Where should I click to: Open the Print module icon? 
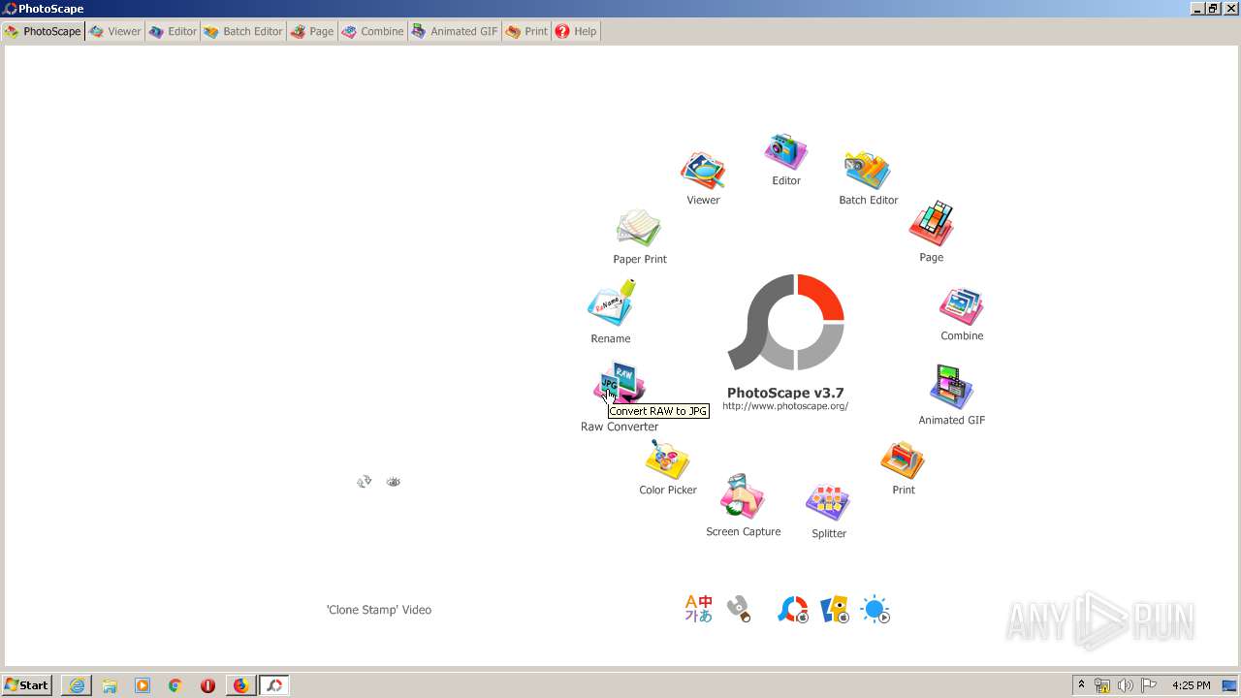[x=903, y=460]
